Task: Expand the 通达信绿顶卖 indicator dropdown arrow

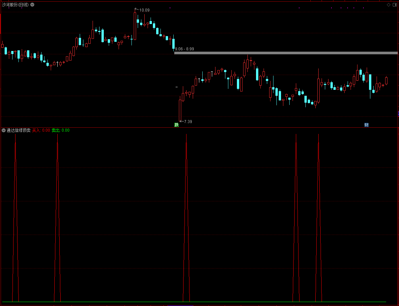Action: coord(4,130)
